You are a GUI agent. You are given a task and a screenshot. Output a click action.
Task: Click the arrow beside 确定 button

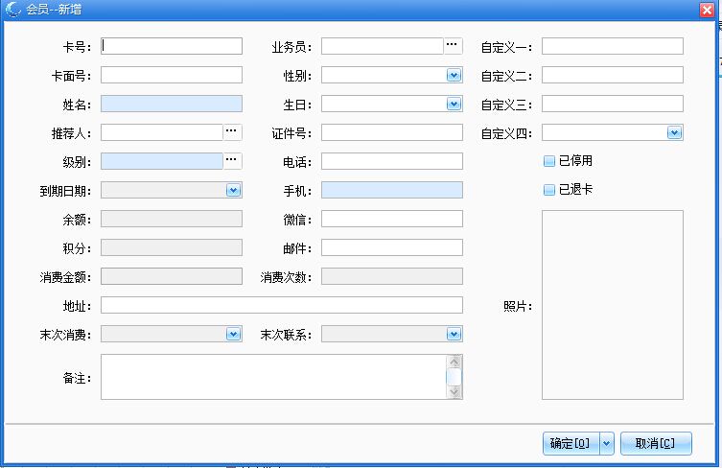pyautogui.click(x=606, y=443)
